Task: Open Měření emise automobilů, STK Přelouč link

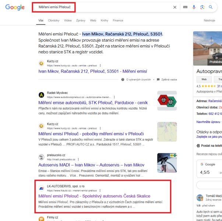Action: [x=93, y=103]
